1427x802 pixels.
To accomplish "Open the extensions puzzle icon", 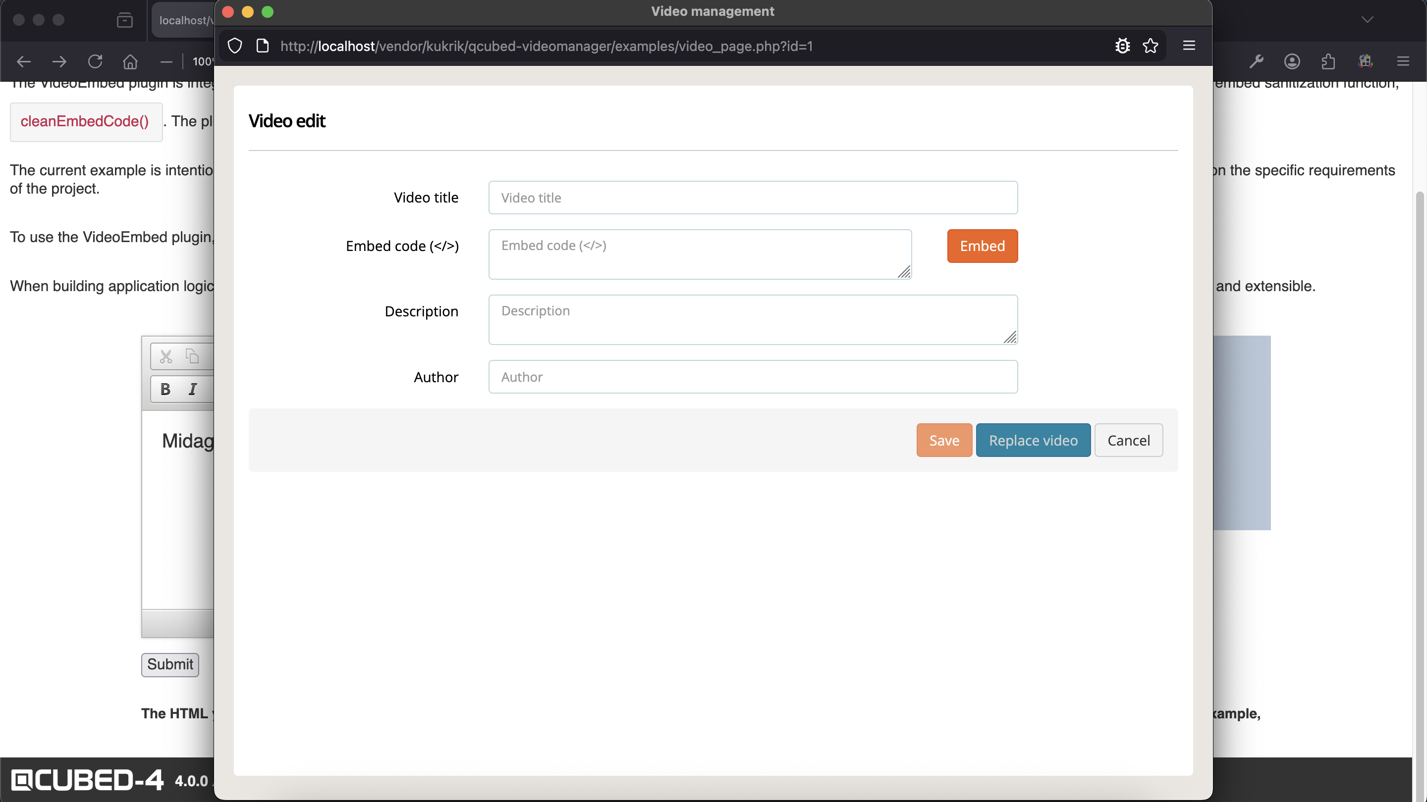I will 1328,61.
